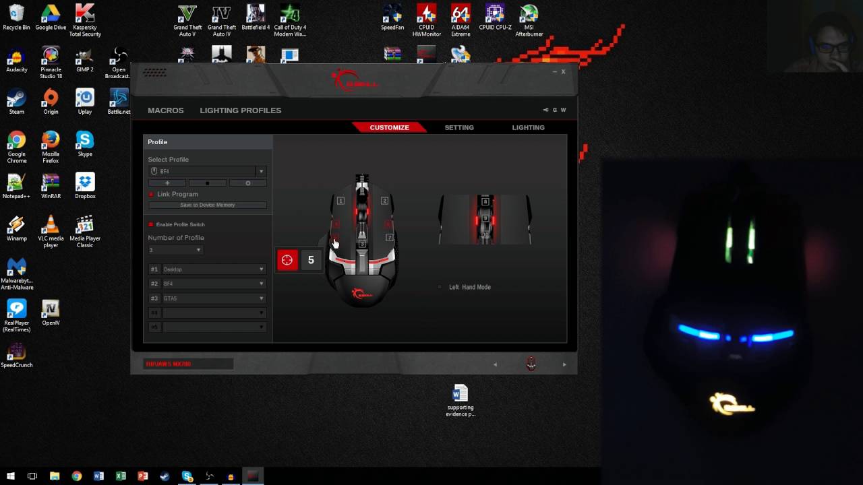Open GIMP 2 desktop shortcut
The image size is (863, 485).
click(x=84, y=60)
